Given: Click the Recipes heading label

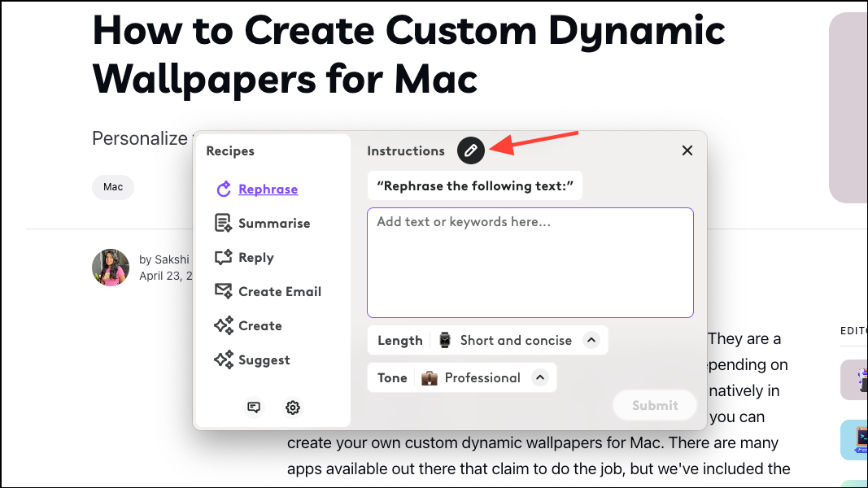Looking at the screenshot, I should coord(230,151).
